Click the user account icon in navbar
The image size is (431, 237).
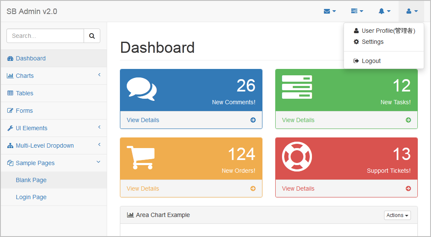click(411, 11)
